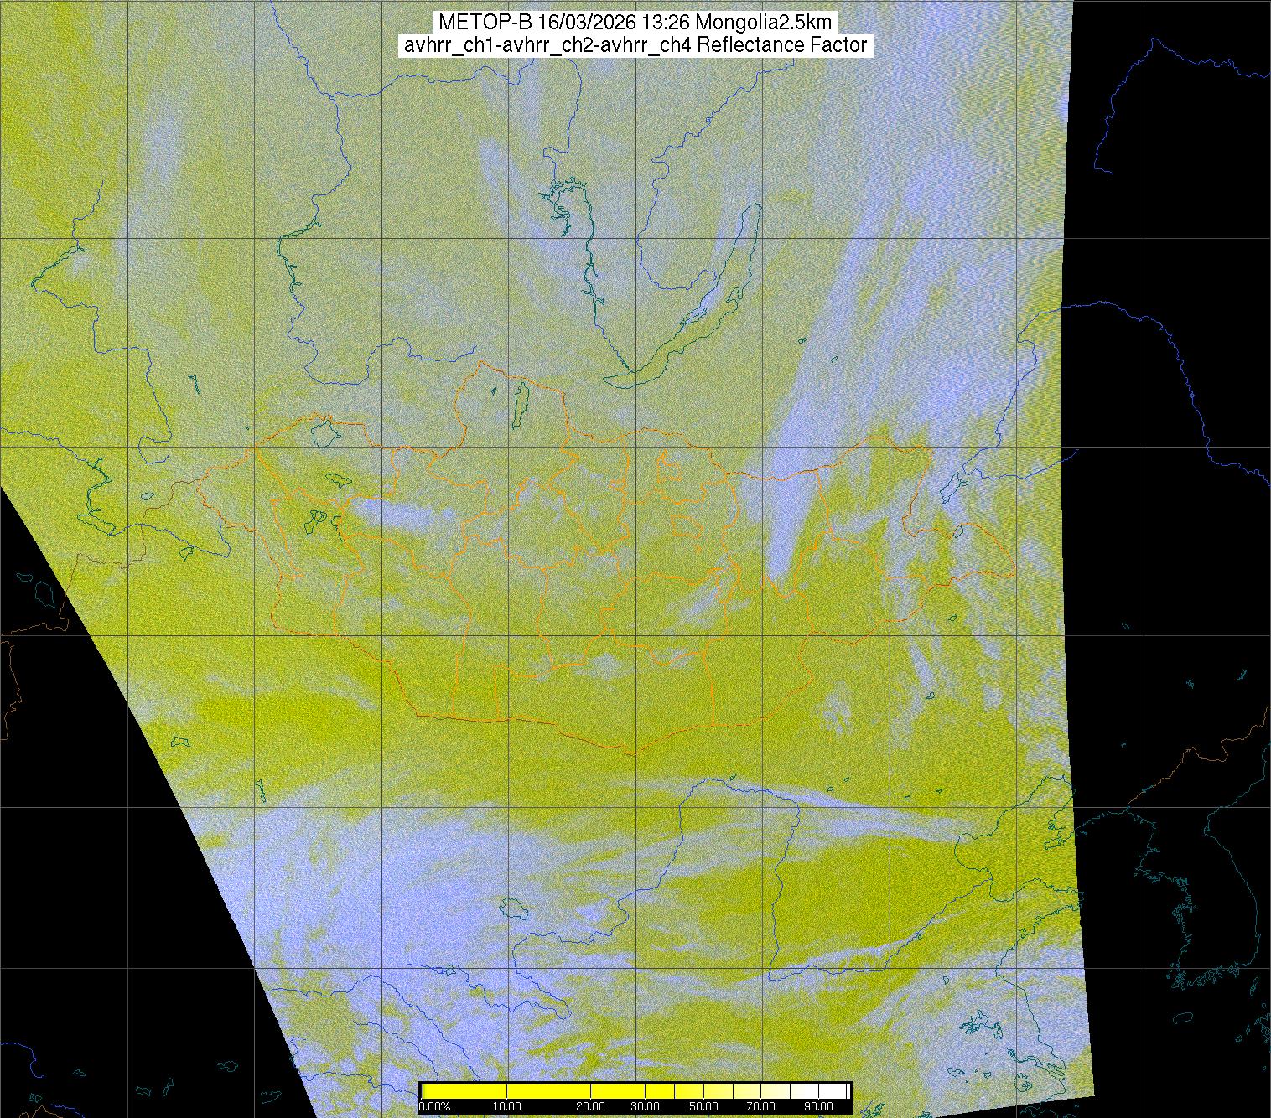Click the '50.00' scale label

[703, 1107]
